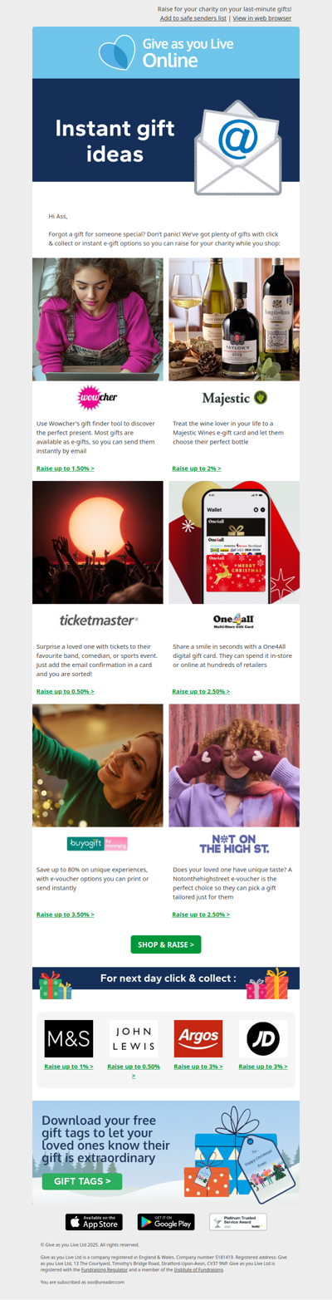Open the buyagift logo
Viewport: 332px width, 1300px height.
[x=97, y=843]
